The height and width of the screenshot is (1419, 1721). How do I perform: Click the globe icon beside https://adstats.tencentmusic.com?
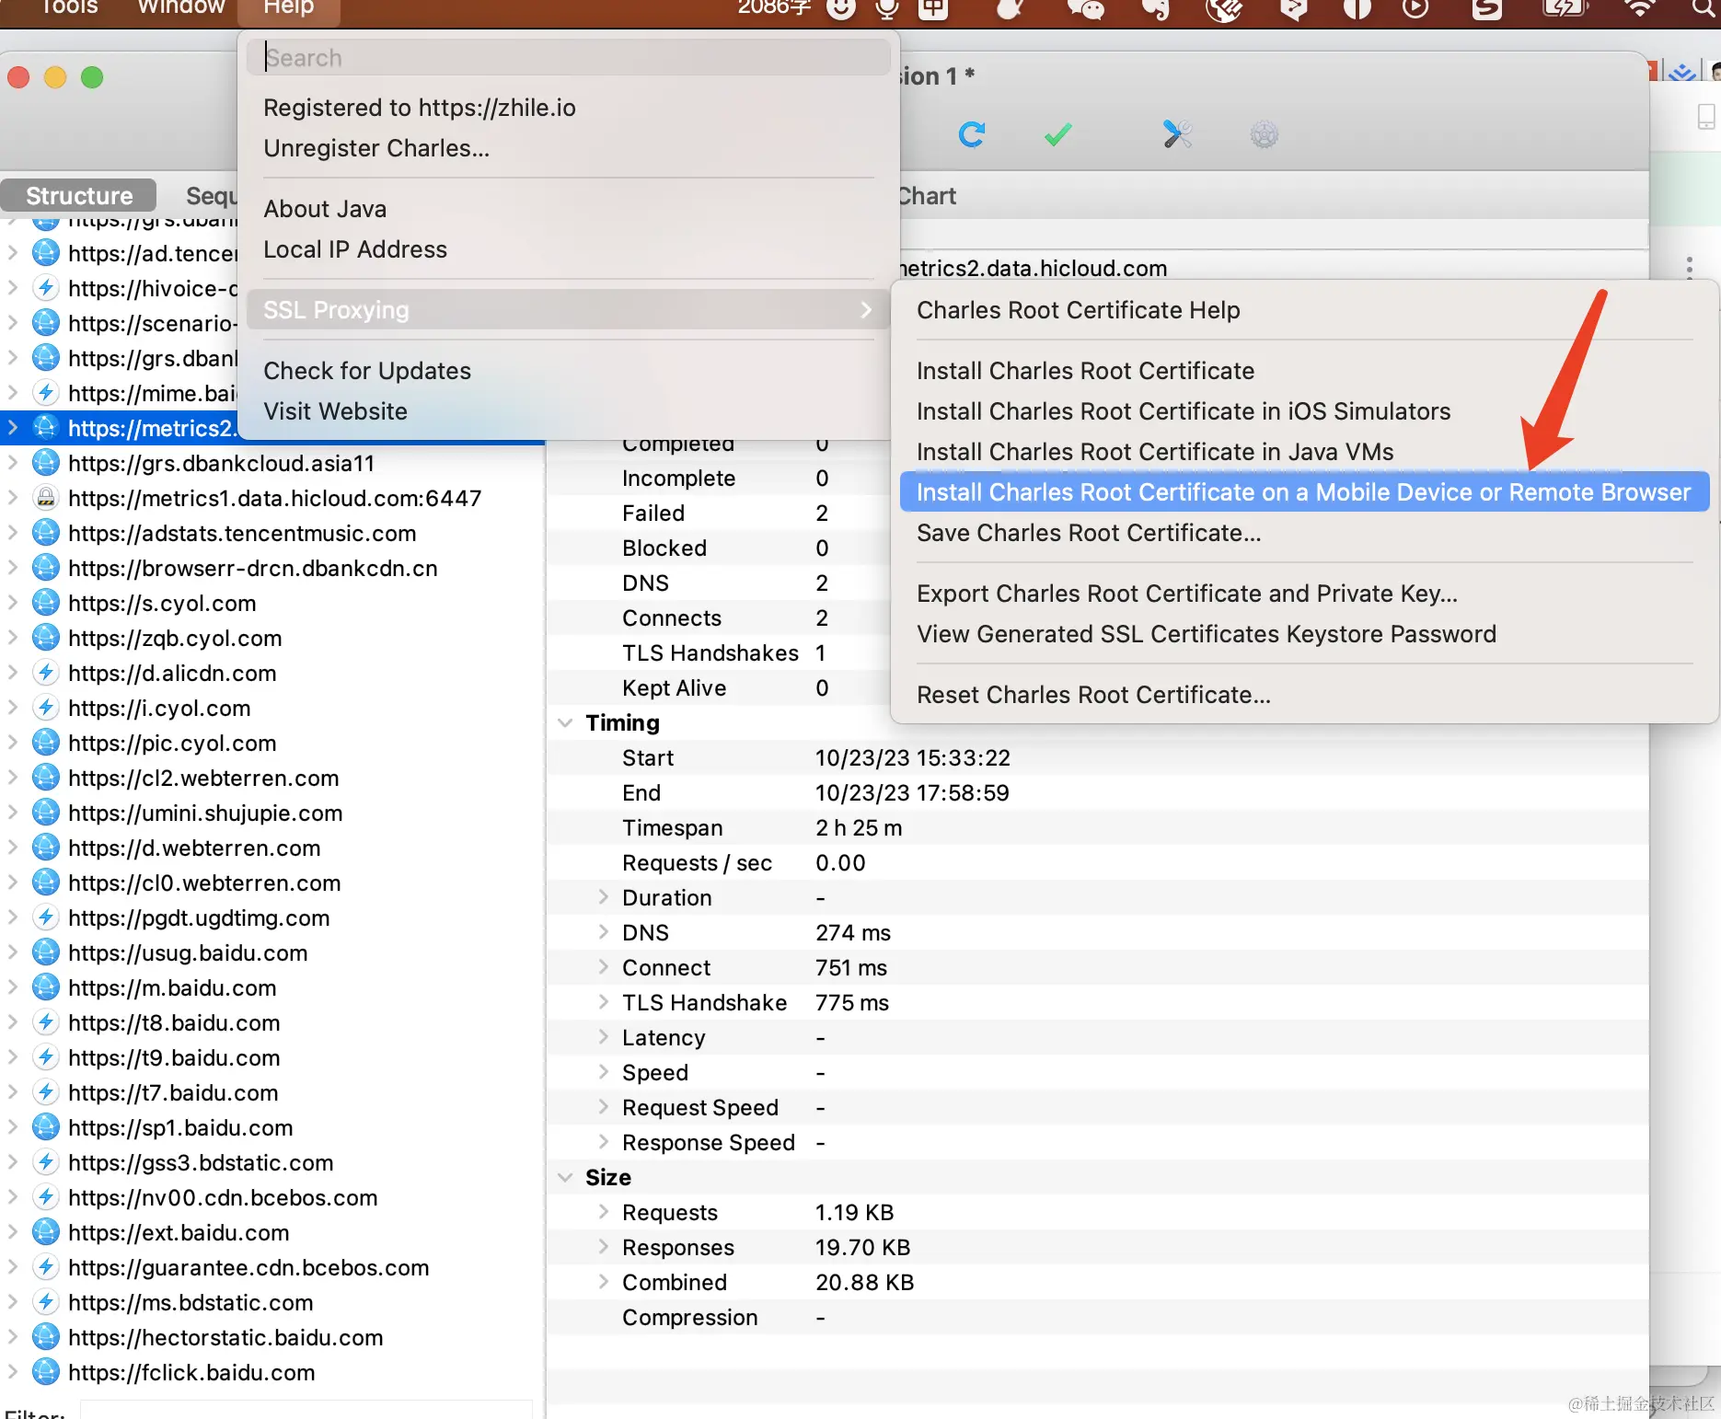(45, 533)
